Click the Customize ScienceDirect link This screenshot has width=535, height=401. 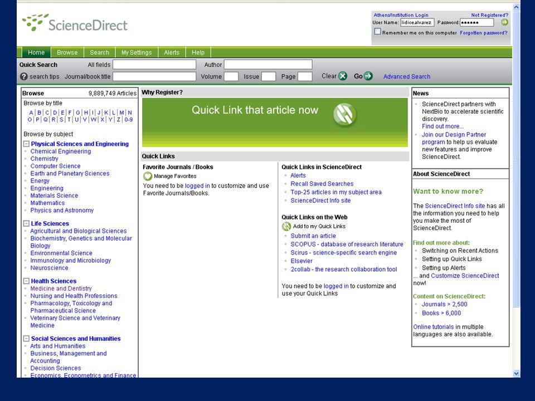[465, 276]
